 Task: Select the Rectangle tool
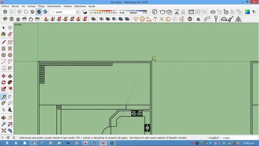(x=4, y=49)
